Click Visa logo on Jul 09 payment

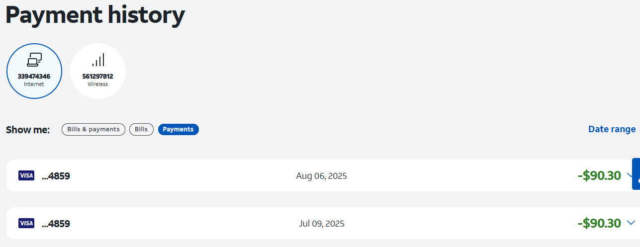click(x=26, y=223)
